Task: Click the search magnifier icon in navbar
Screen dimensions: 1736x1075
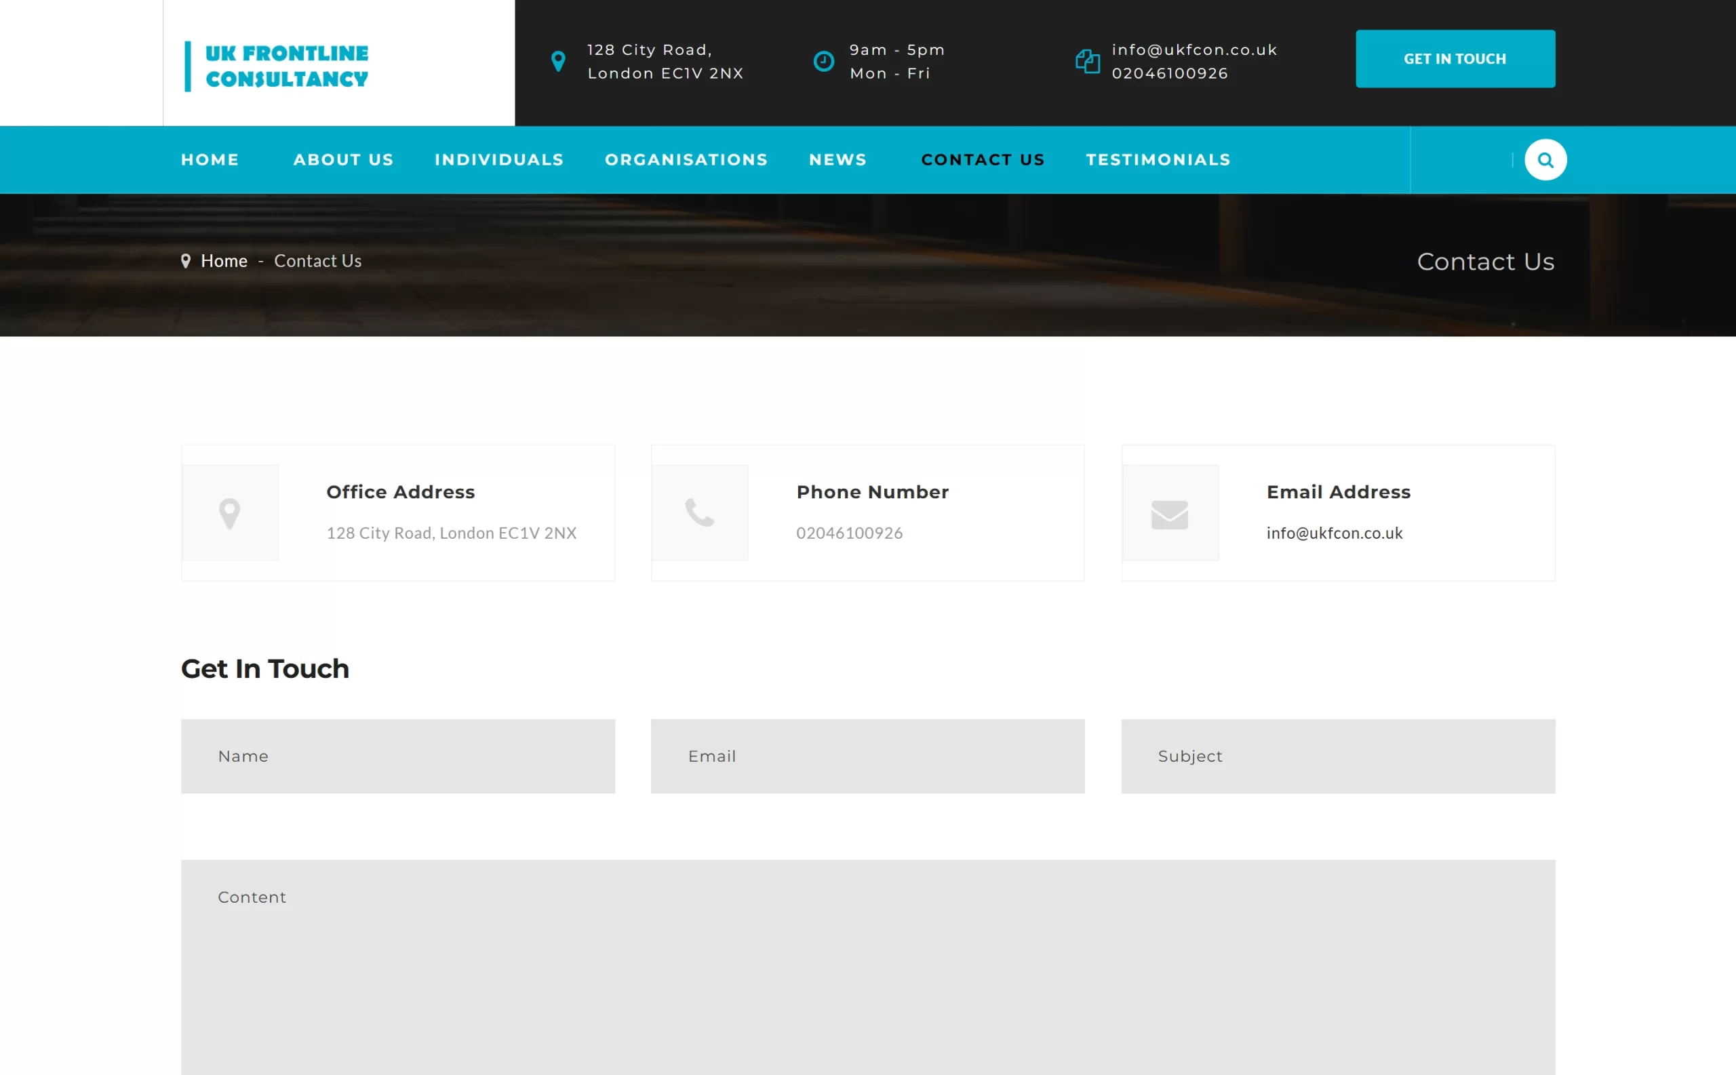Action: pyautogui.click(x=1545, y=160)
